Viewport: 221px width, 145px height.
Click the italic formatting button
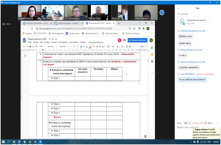tap(84, 46)
